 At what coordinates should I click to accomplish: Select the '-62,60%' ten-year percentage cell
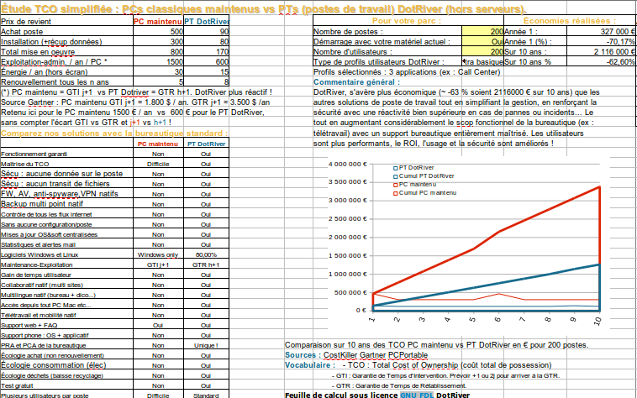coord(601,61)
